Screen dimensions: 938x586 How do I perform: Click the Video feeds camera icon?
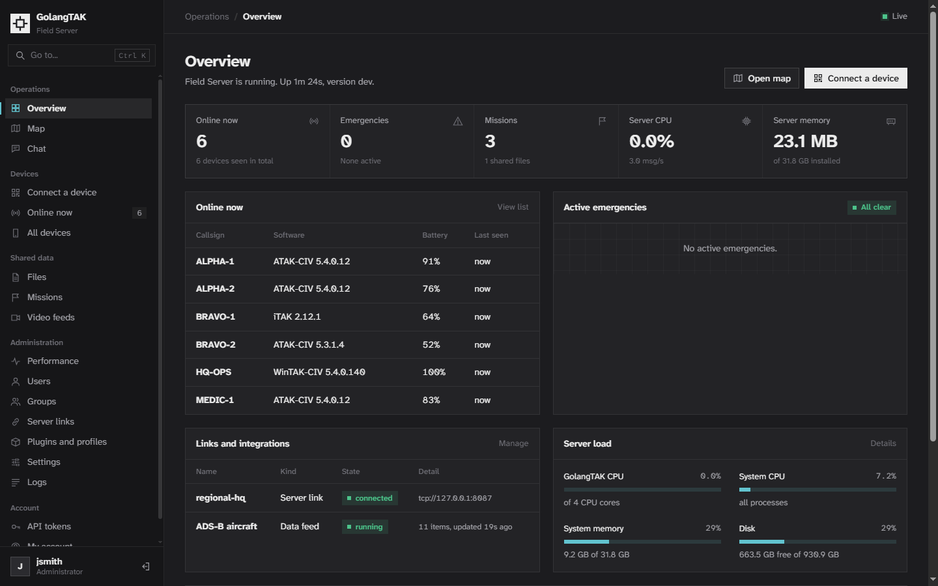[x=16, y=318]
